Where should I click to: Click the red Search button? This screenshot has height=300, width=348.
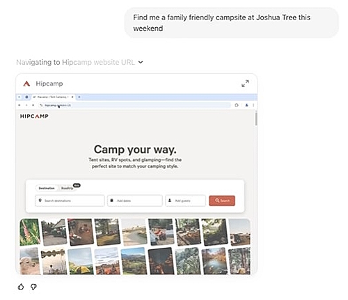pyautogui.click(x=222, y=200)
